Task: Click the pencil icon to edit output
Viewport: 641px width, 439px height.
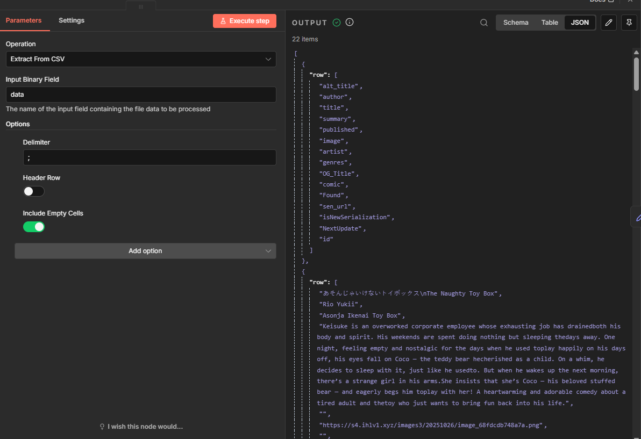Action: tap(608, 23)
